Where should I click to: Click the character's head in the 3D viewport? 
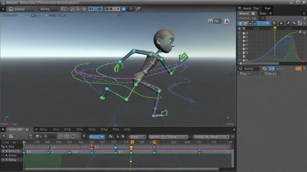[x=164, y=41]
